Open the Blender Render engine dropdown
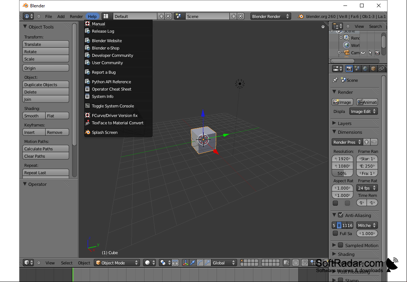 271,16
